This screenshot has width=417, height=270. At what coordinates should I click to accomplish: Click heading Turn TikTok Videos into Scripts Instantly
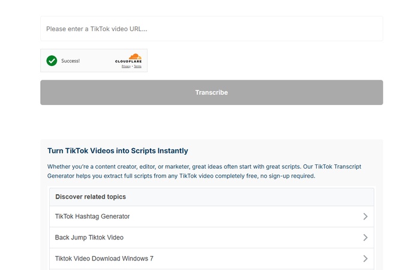pos(118,151)
